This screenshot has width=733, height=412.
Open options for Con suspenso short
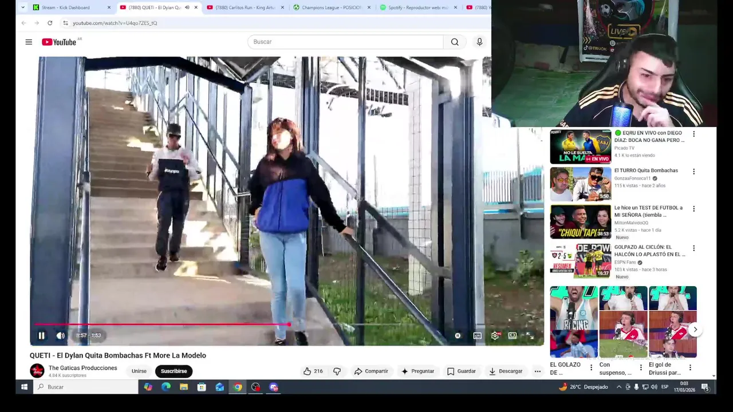click(641, 367)
